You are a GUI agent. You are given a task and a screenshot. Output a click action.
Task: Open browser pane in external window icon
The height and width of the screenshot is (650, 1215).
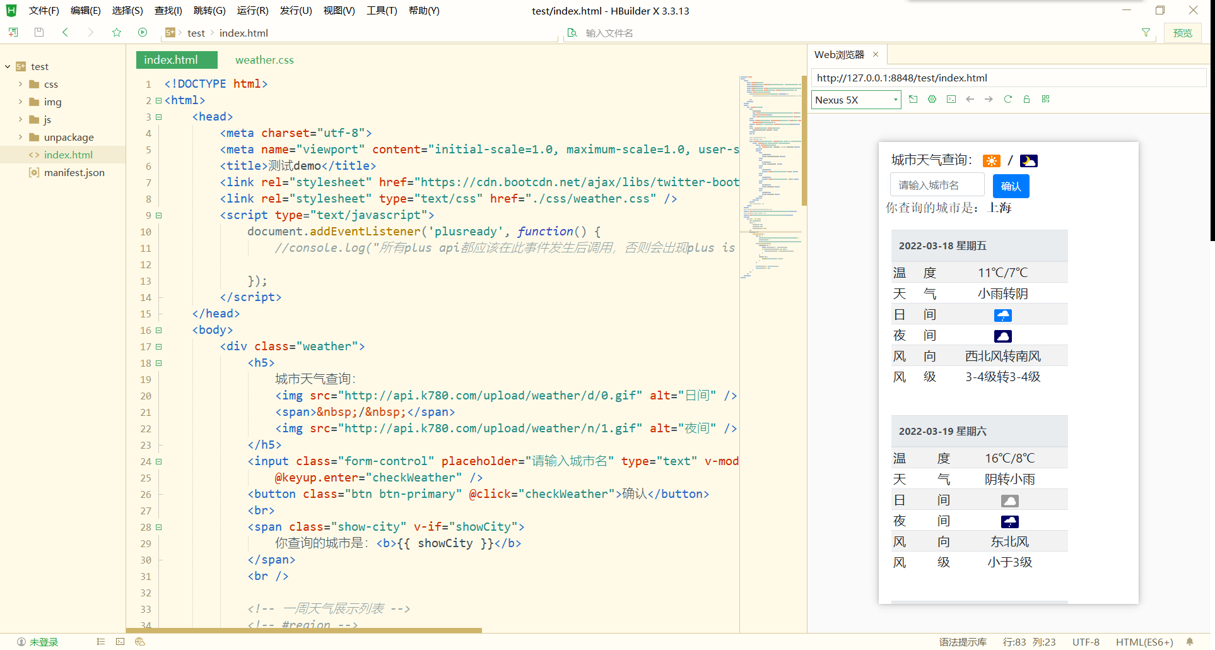[913, 99]
